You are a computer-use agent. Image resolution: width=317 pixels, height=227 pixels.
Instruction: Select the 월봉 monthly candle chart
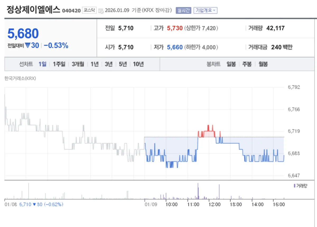click(x=263, y=64)
